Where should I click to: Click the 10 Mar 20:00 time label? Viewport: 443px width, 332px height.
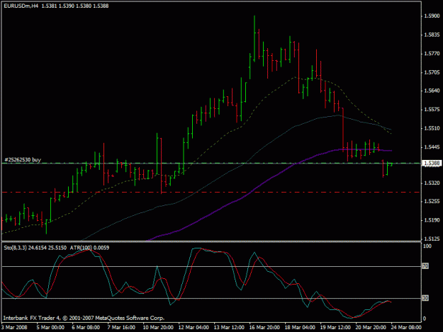pyautogui.click(x=158, y=327)
